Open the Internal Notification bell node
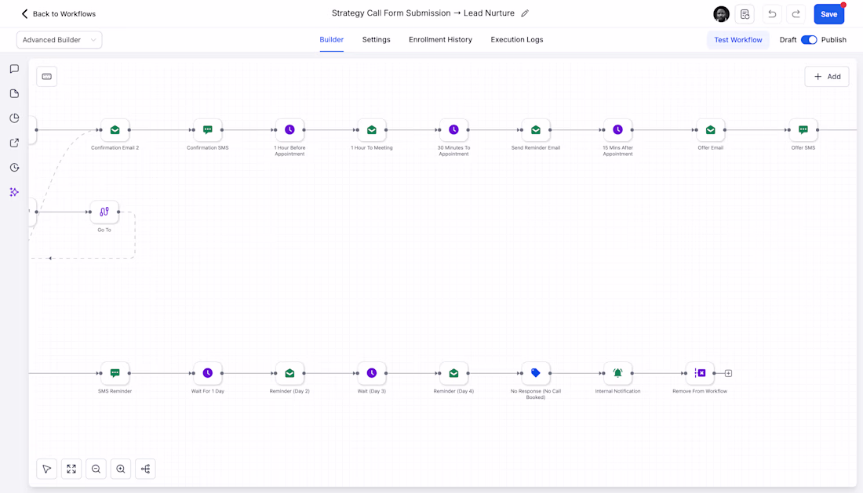The image size is (863, 493). pos(617,373)
